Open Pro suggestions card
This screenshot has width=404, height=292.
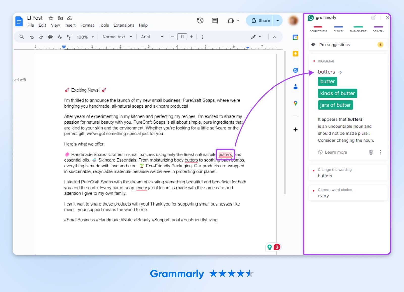pyautogui.click(x=348, y=45)
